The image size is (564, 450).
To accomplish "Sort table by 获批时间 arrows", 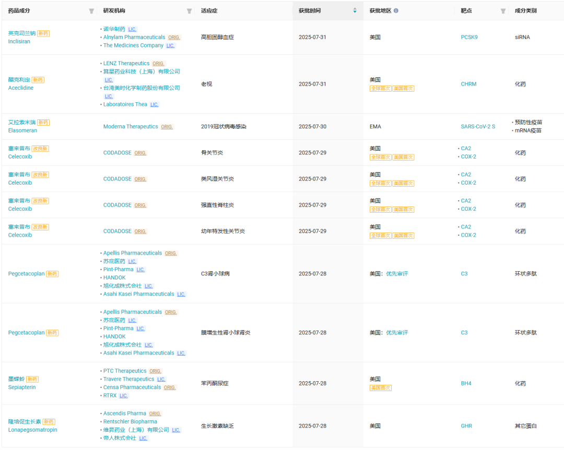I will 355,10.
